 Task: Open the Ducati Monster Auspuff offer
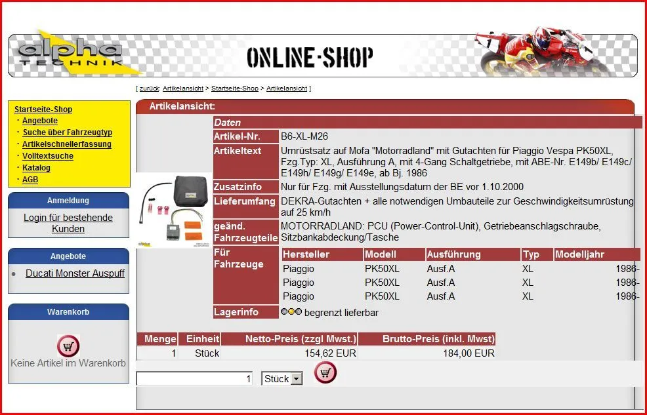pyautogui.click(x=75, y=273)
